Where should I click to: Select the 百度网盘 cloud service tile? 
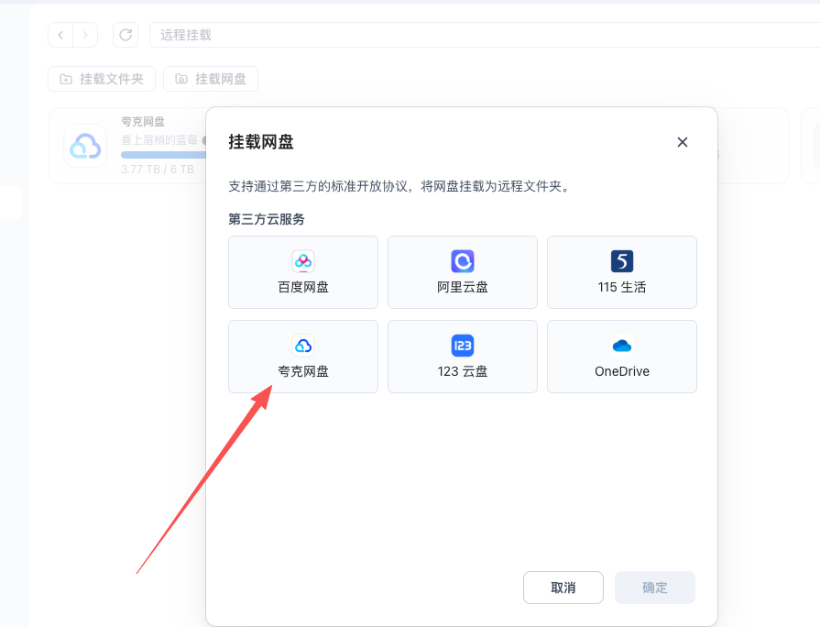(x=303, y=272)
